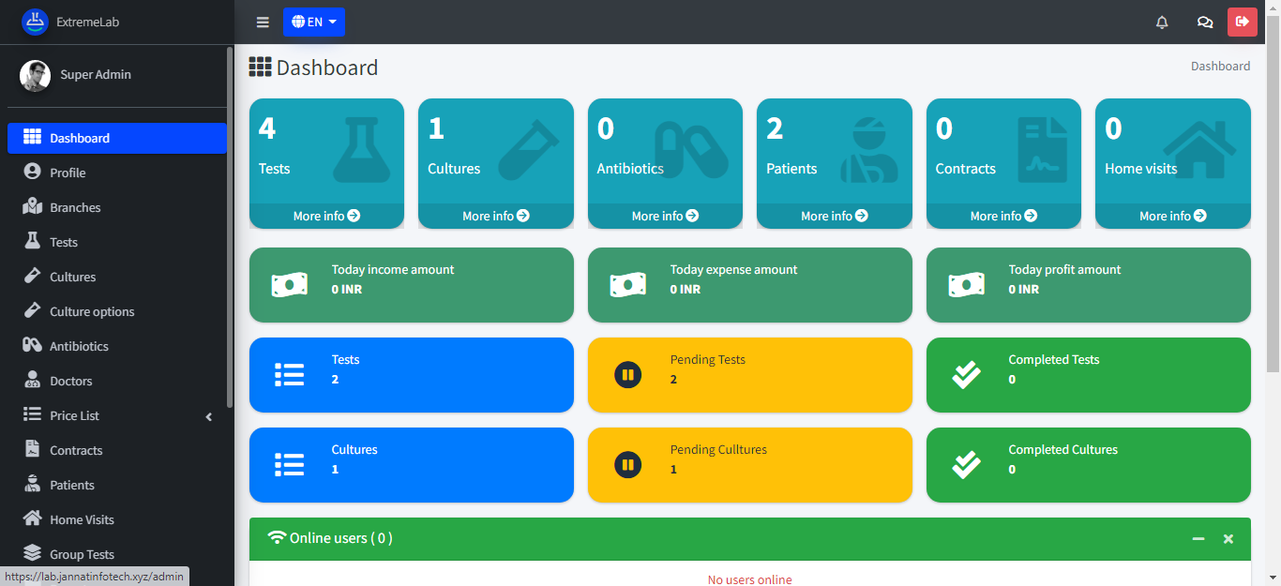This screenshot has width=1281, height=586.
Task: Open the Profile menu item
Action: click(68, 173)
